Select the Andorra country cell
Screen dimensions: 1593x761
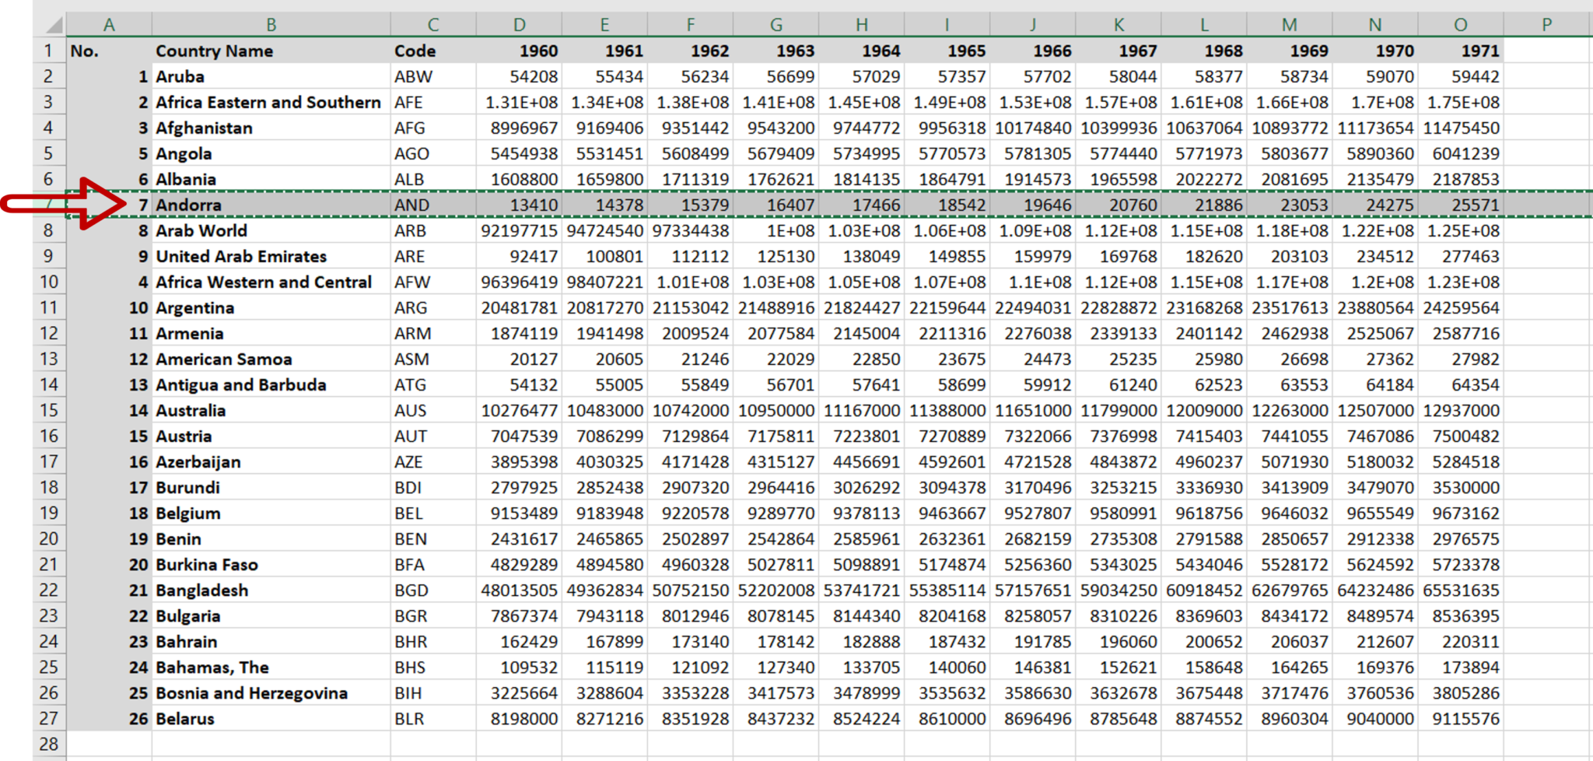click(x=187, y=205)
